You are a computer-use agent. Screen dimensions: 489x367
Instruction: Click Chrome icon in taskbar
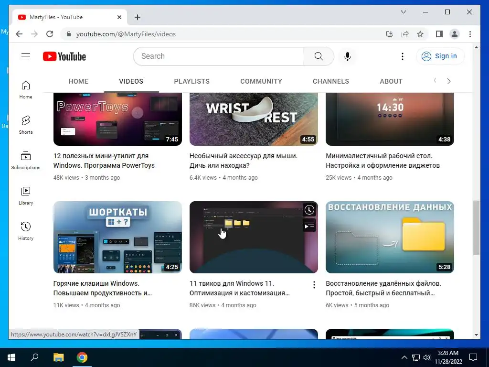[82, 357]
